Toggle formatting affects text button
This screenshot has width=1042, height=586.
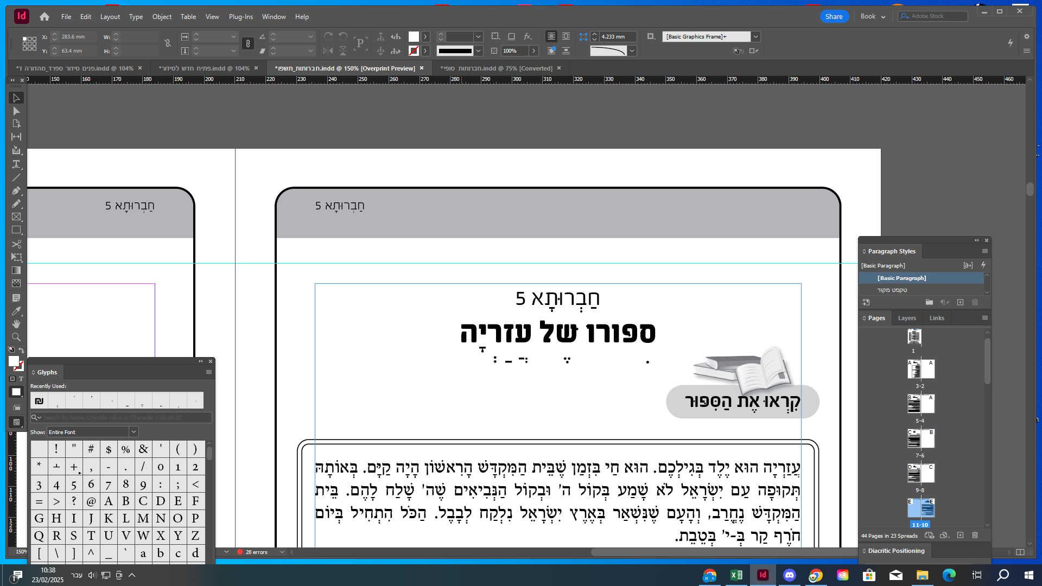click(21, 379)
